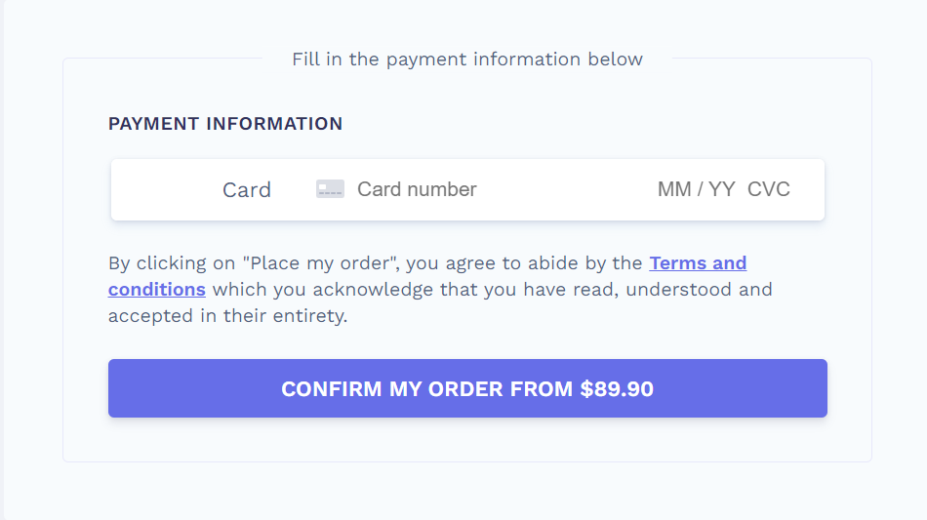
Task: Open the "conditions" link on second line
Action: point(157,290)
